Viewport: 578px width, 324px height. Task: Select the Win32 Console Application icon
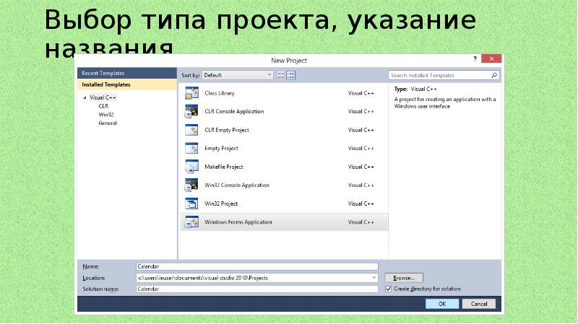[x=191, y=185]
